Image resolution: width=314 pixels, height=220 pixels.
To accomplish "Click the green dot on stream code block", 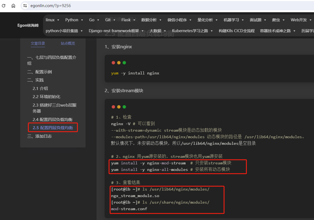I will [x=124, y=107].
